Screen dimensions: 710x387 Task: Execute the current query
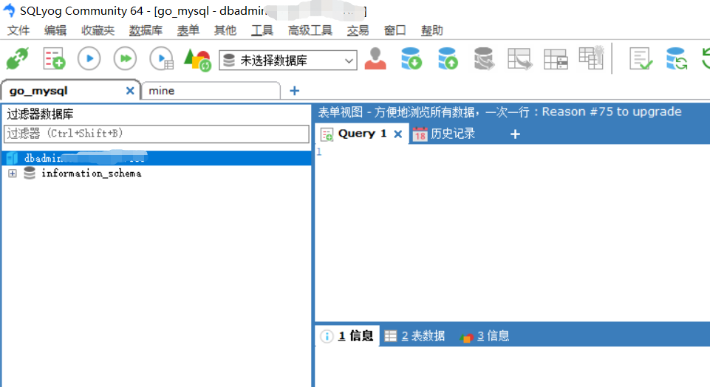pos(89,59)
